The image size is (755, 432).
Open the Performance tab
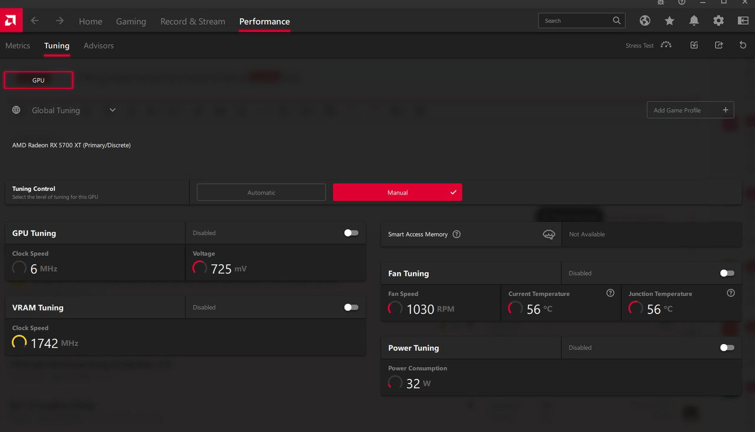point(264,21)
